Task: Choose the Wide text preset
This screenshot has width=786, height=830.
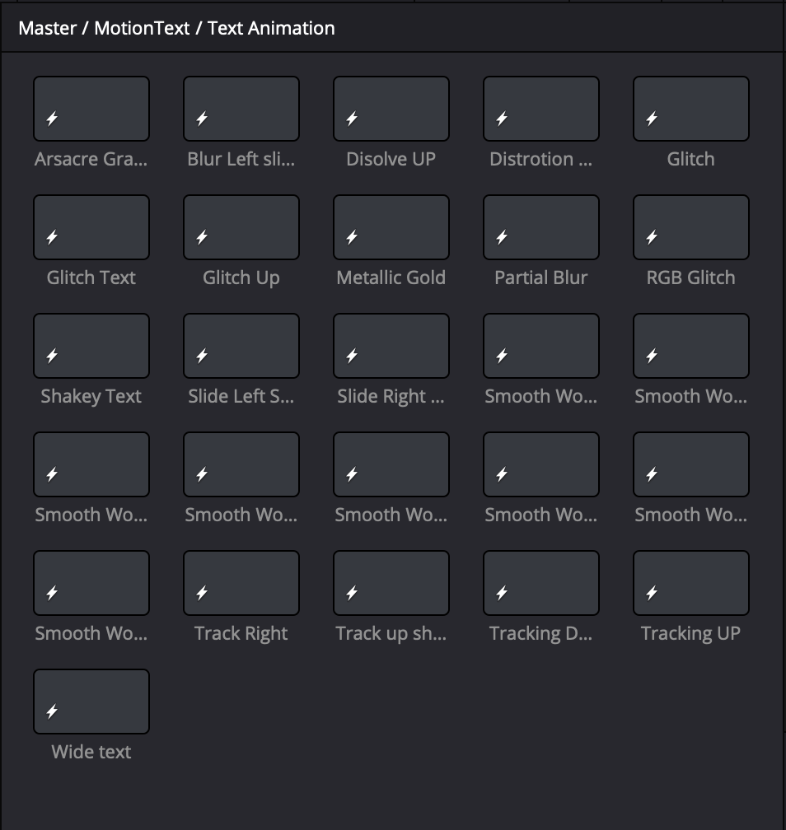Action: (91, 702)
